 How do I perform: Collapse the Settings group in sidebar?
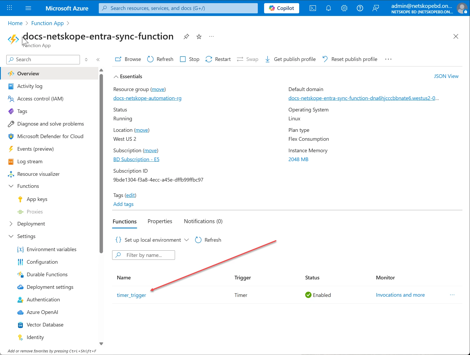click(11, 236)
